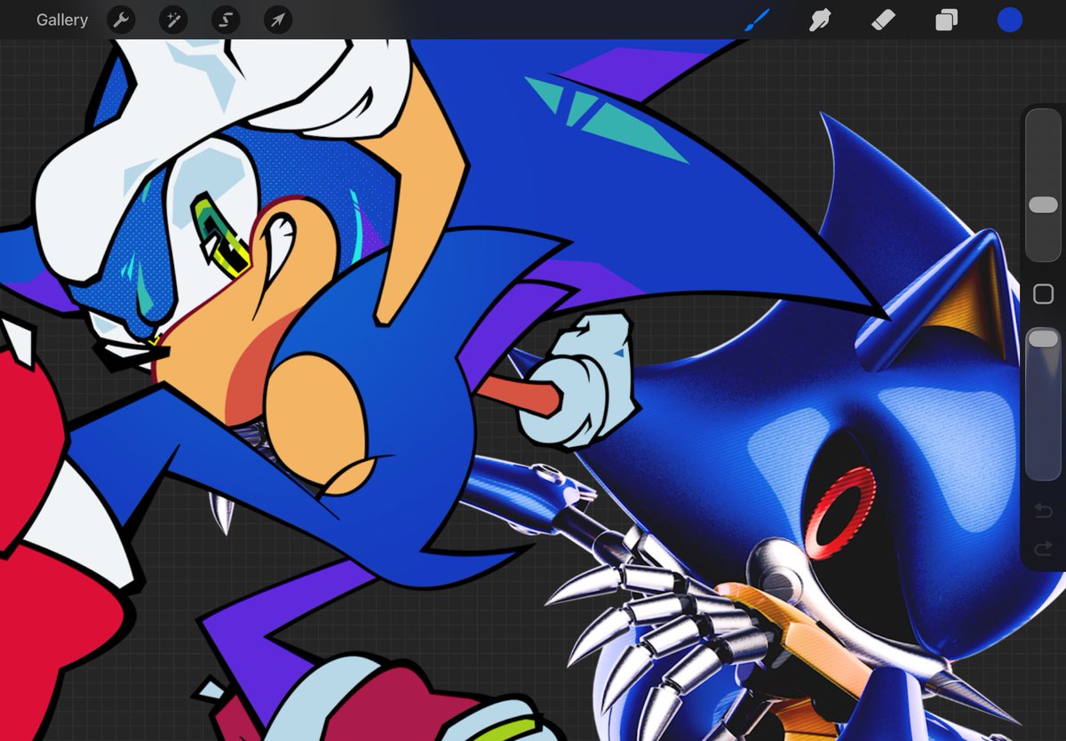This screenshot has width=1066, height=741.
Task: Select the Eraser tool
Action: click(x=883, y=20)
